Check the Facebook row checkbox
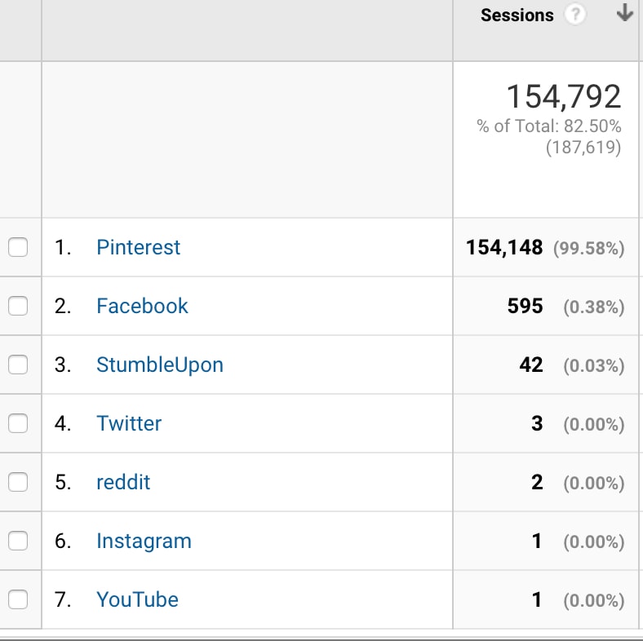Viewport: 643px width, 641px height. (18, 306)
